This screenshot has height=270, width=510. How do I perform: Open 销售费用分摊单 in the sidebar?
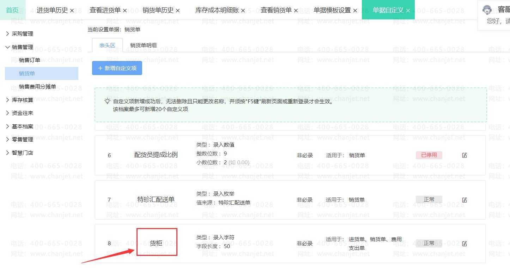click(37, 87)
